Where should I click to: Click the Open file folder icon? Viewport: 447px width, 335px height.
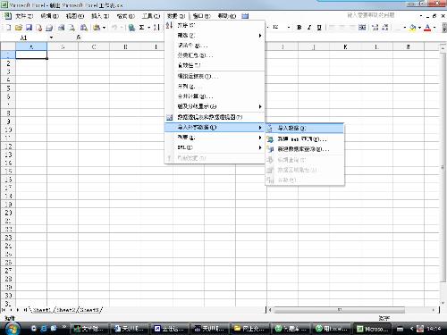pos(19,28)
